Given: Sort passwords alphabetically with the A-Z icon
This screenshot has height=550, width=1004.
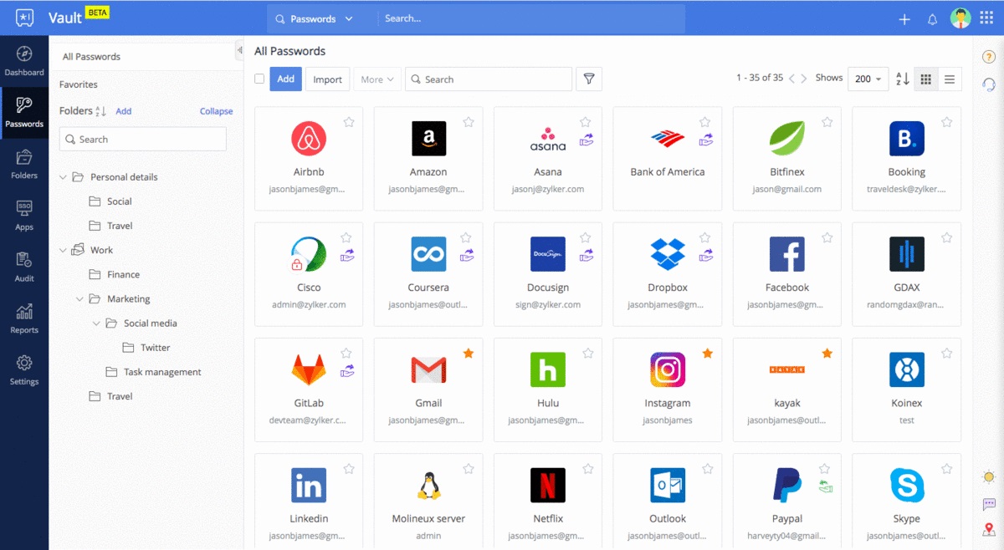Looking at the screenshot, I should (x=904, y=79).
